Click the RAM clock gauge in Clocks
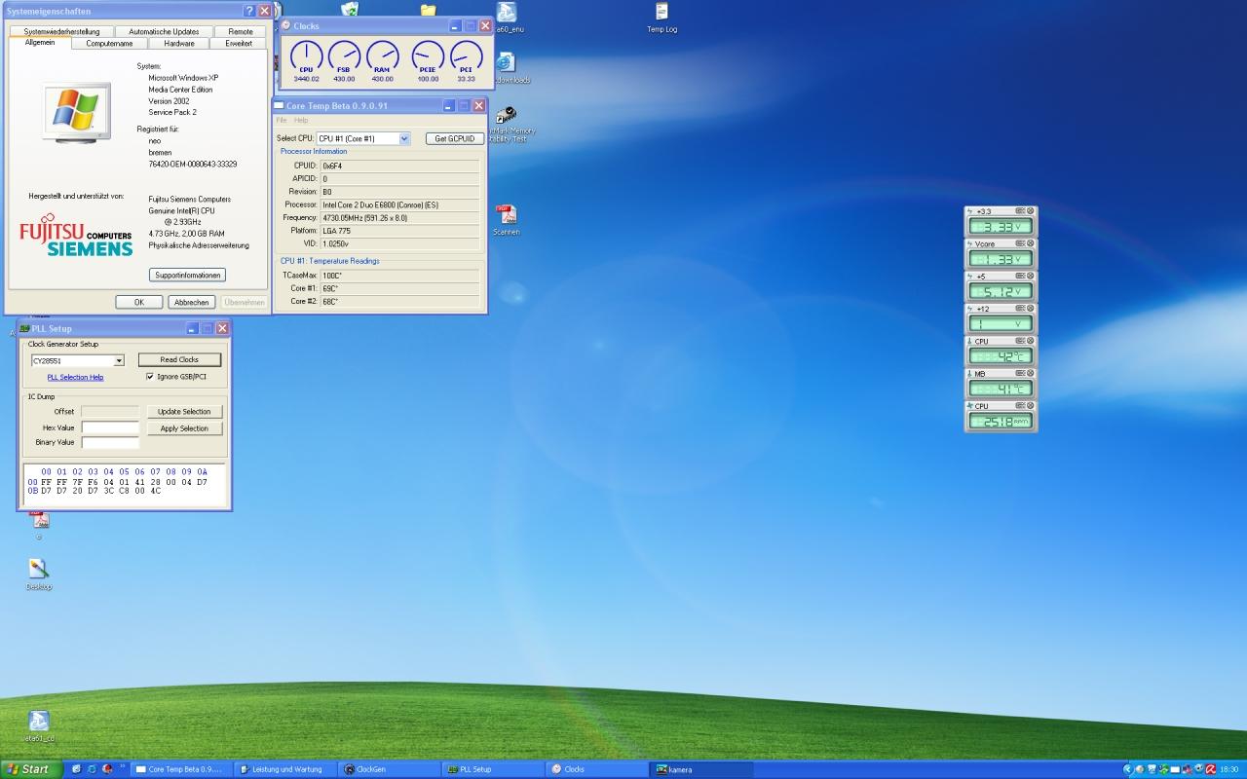 [x=382, y=60]
